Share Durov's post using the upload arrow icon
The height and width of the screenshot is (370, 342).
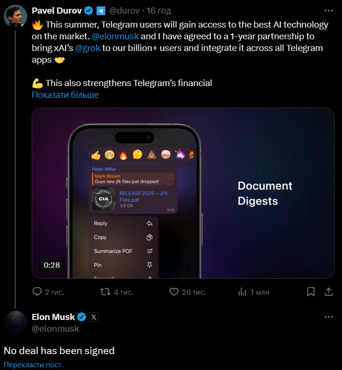coord(328,292)
